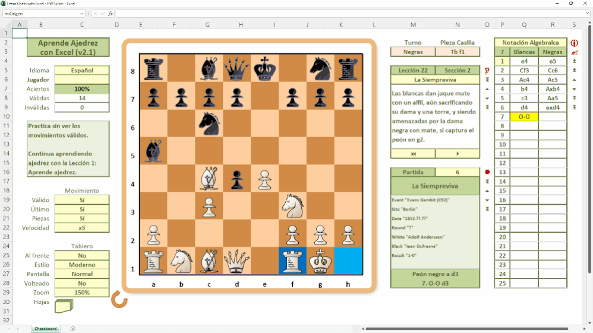
Task: Switch to the Chessboard sheet tab
Action: click(46, 329)
